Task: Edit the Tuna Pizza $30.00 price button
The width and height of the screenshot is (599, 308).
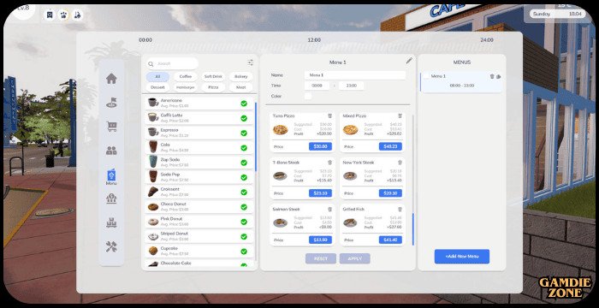Action: click(320, 147)
